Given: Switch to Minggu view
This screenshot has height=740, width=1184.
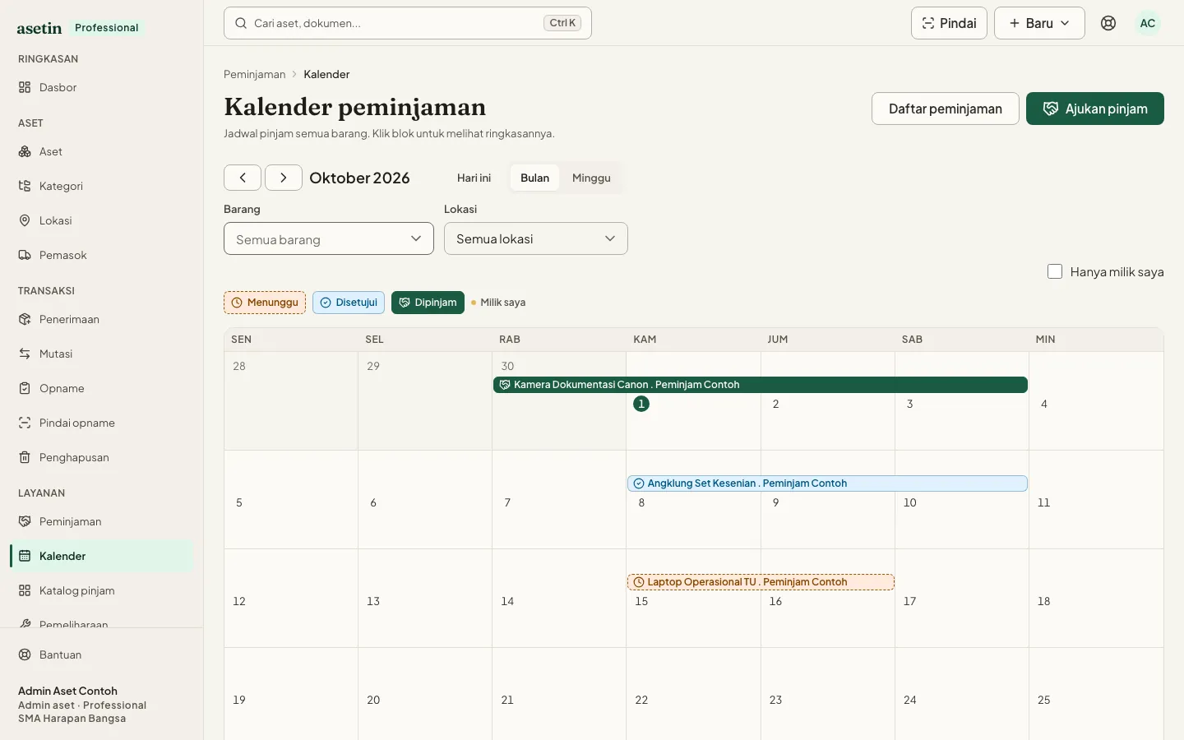Looking at the screenshot, I should [591, 178].
